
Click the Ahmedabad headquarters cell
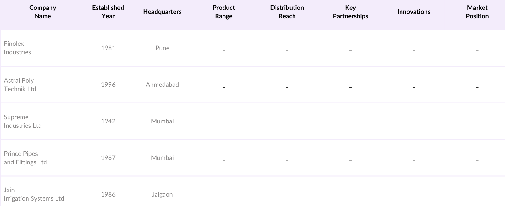(x=162, y=85)
